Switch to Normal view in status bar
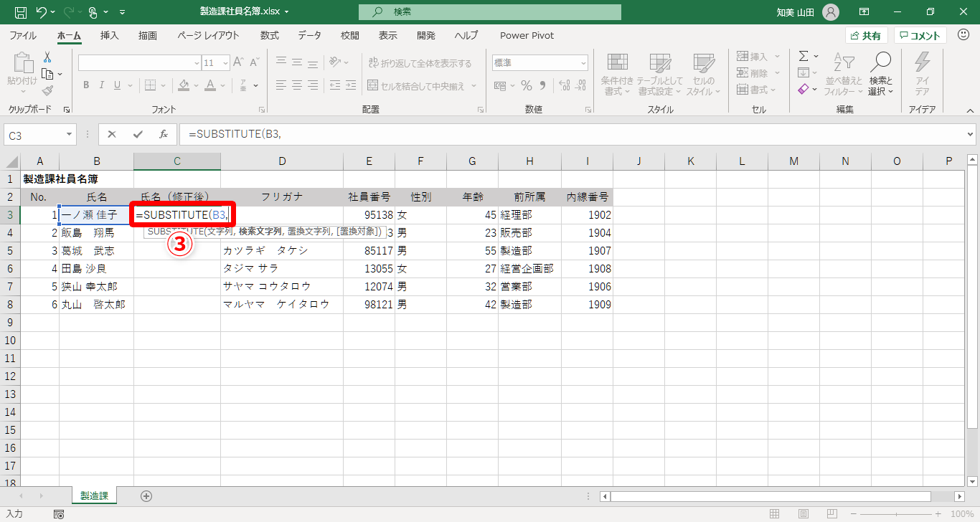The image size is (980, 522). click(x=774, y=514)
